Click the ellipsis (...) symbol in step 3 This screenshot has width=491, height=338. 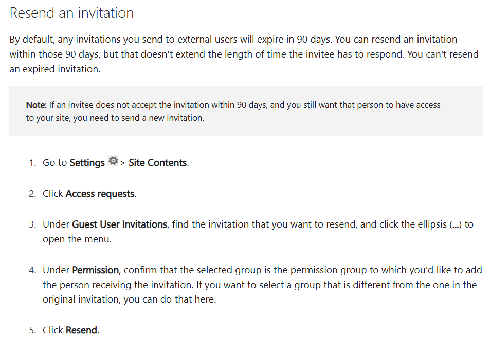pos(456,224)
